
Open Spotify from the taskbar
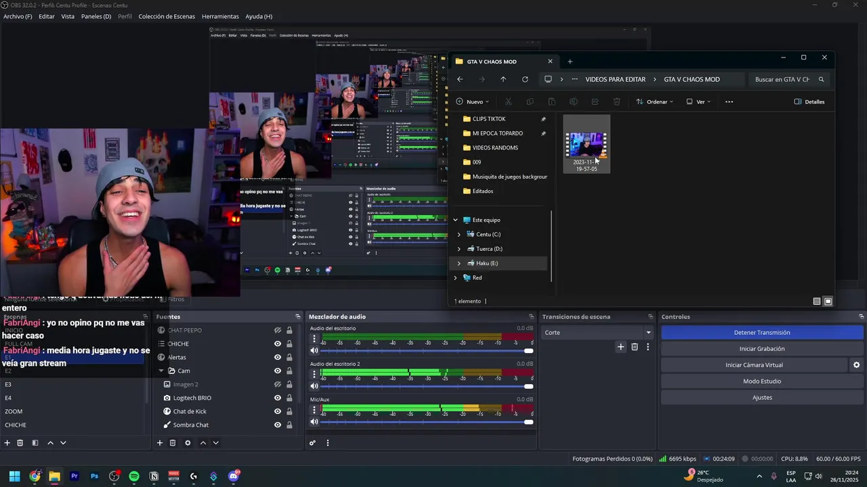click(x=134, y=476)
